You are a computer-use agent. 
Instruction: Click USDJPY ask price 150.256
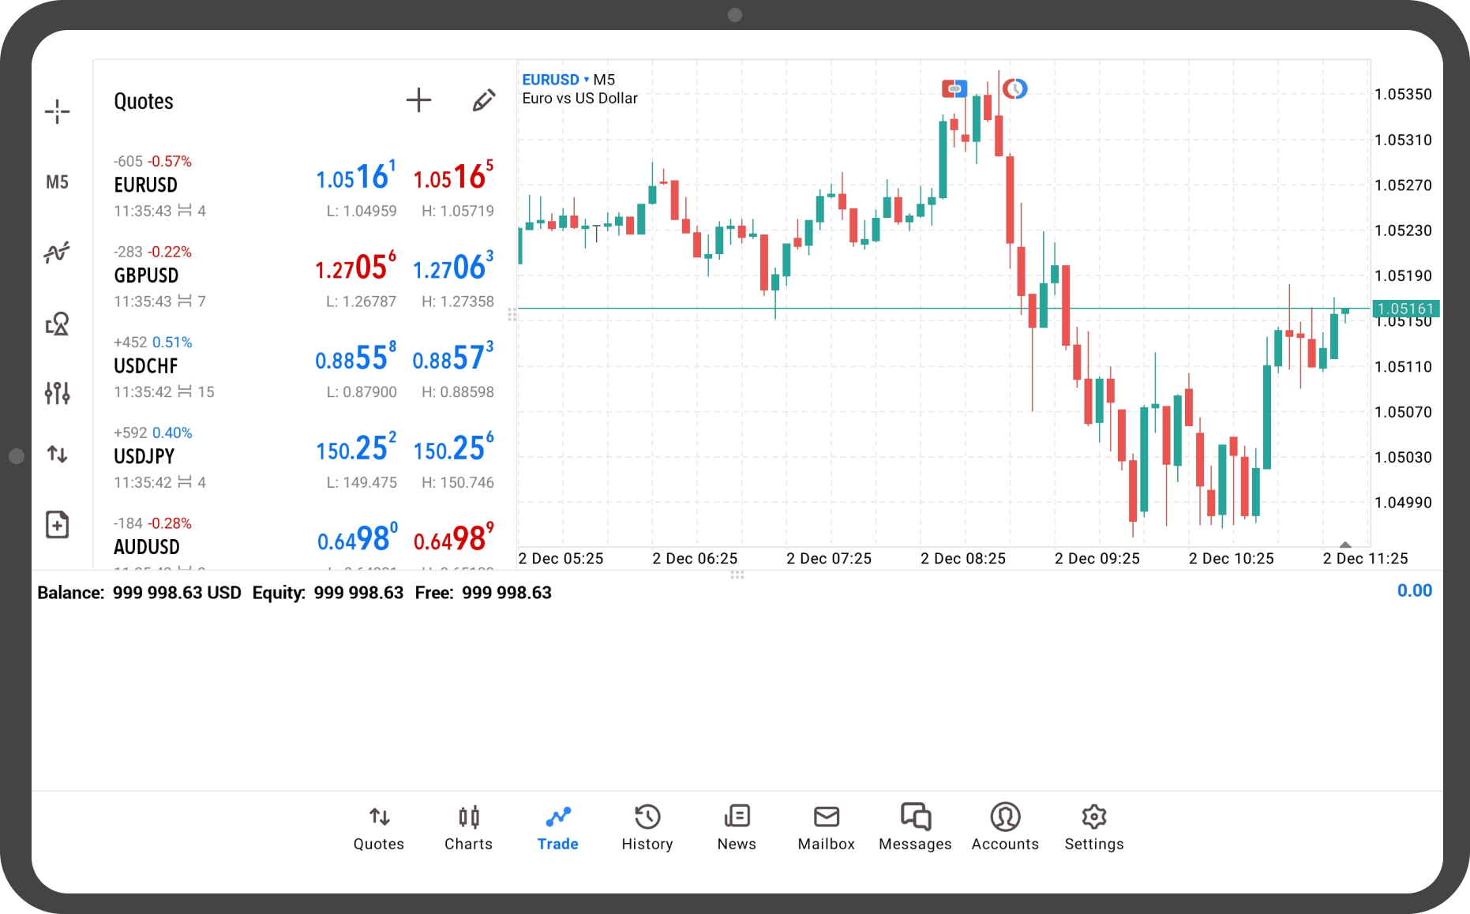(454, 448)
